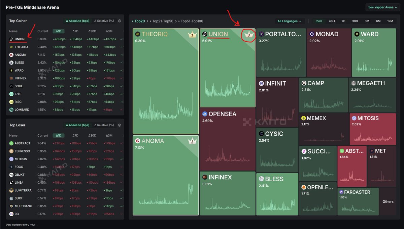Click the SURF logo in Top Loser list

coord(11,198)
